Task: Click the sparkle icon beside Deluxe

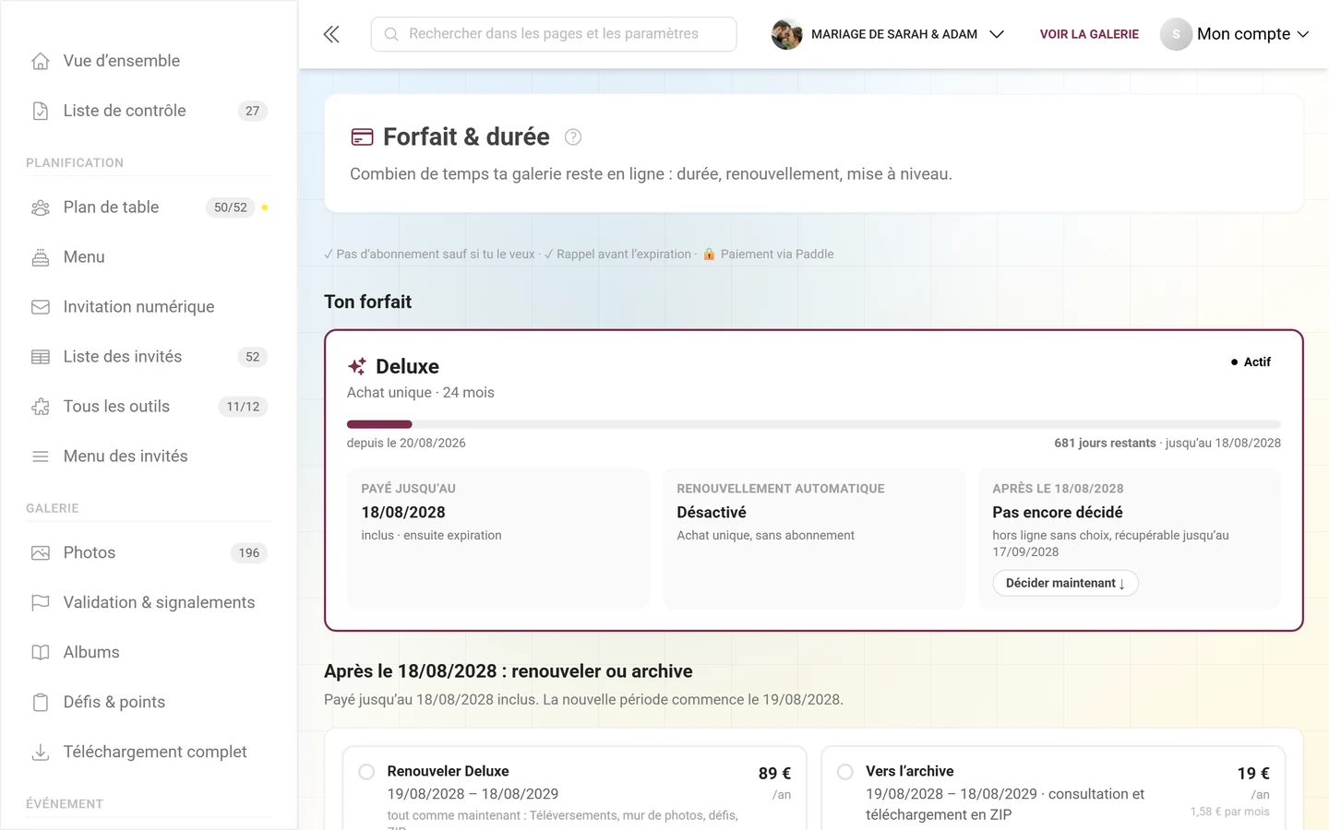Action: (x=357, y=366)
